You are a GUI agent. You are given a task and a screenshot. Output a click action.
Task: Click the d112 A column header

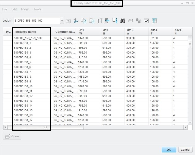(136, 32)
